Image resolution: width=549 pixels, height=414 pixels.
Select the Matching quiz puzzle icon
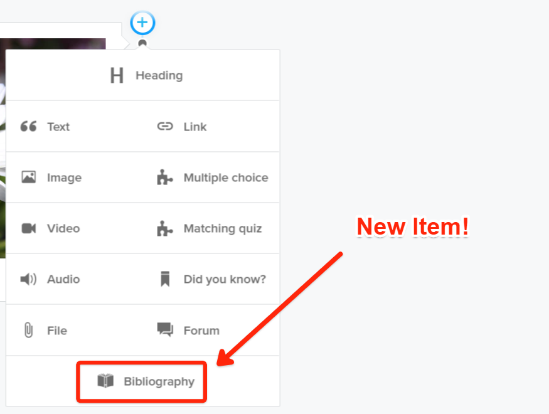click(x=164, y=228)
